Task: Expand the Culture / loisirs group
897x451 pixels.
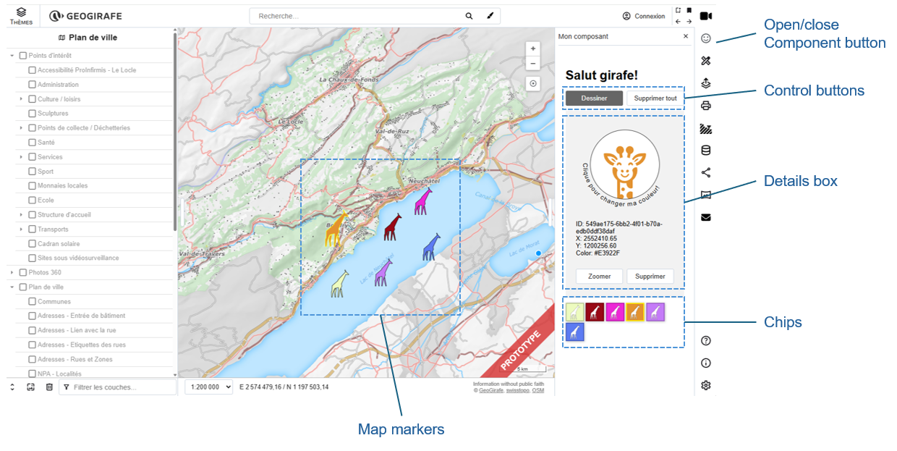Action: (22, 99)
